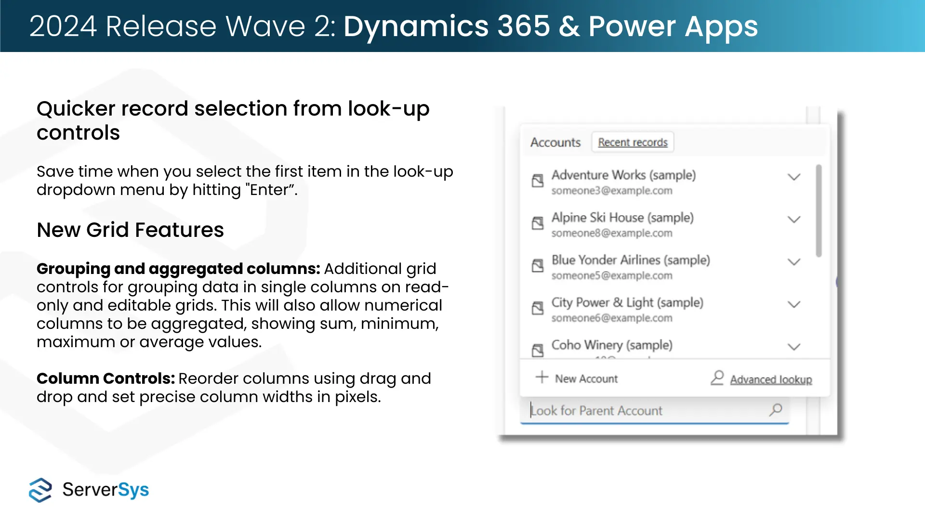Image resolution: width=925 pixels, height=520 pixels.
Task: Click the someone8@example.com email text
Action: coord(612,233)
